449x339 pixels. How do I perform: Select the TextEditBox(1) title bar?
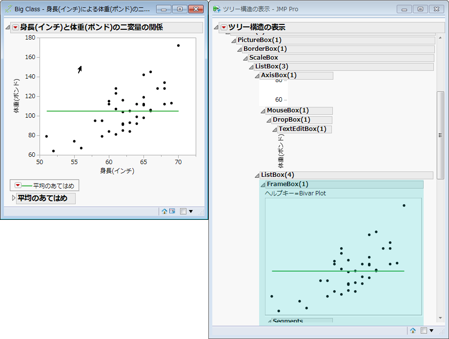[x=305, y=129]
